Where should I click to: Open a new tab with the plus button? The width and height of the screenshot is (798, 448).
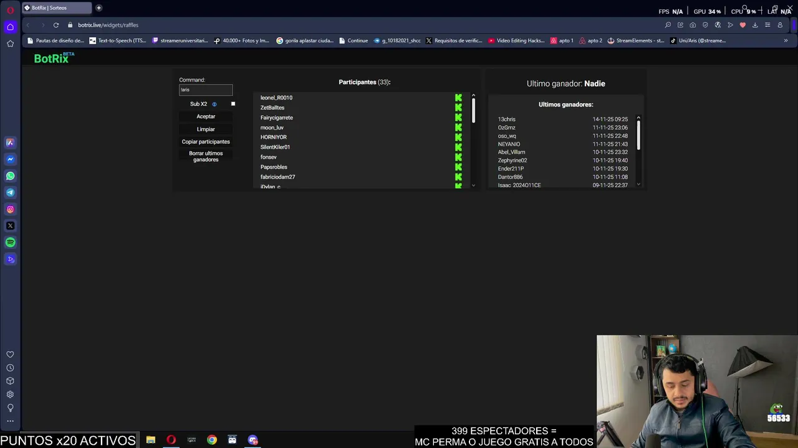99,8
